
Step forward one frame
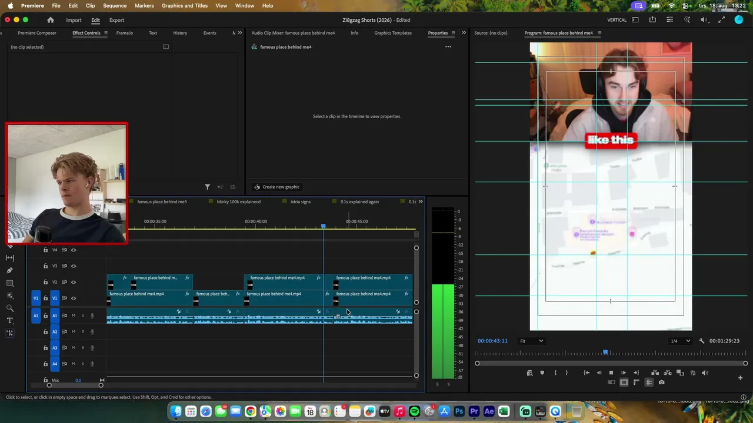624,372
